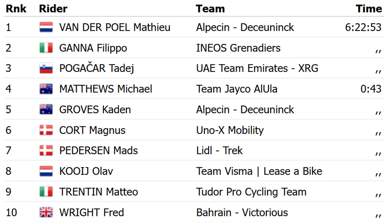The width and height of the screenshot is (385, 222).
Task: Click the Danish flag next to Pedersen Mads
Action: pyautogui.click(x=46, y=151)
